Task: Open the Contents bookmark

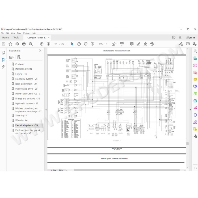Action: pos(20,64)
